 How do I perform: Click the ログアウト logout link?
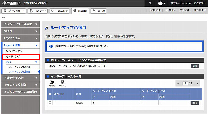199,3
